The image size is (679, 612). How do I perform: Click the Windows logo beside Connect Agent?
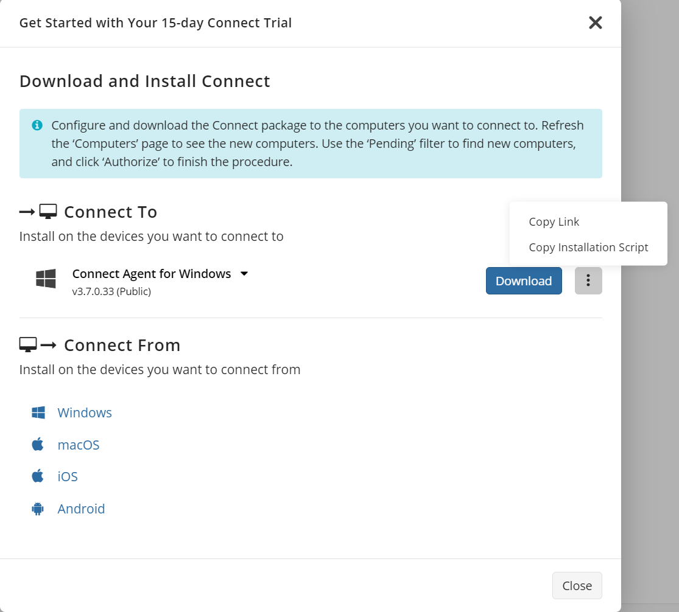(45, 279)
